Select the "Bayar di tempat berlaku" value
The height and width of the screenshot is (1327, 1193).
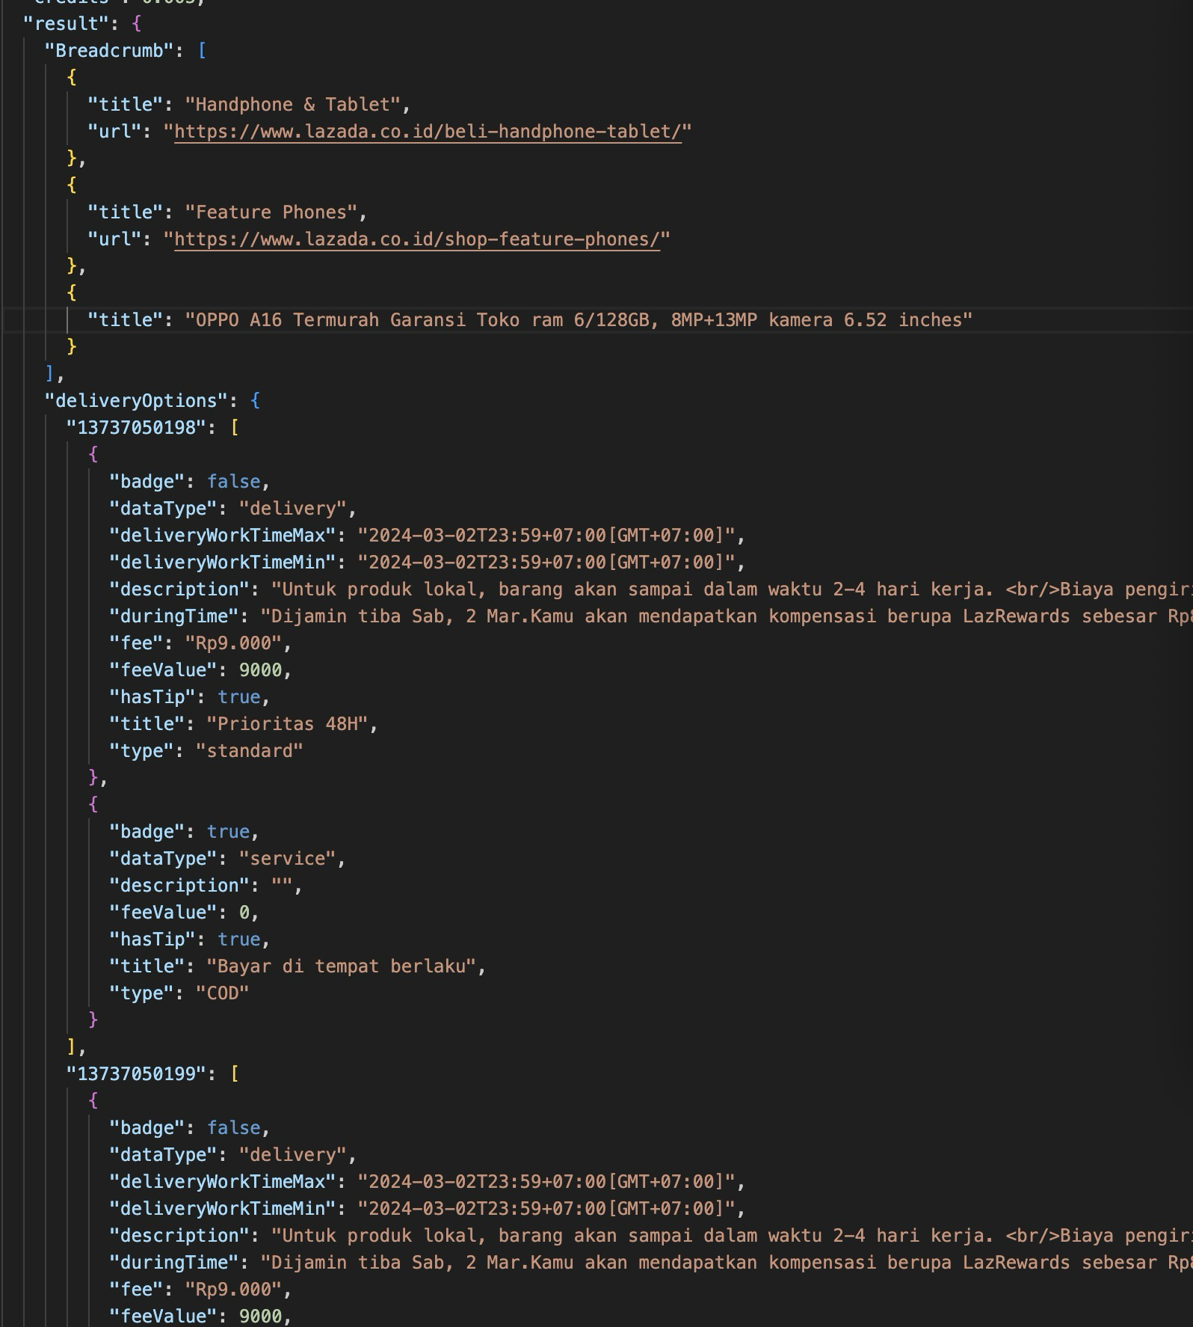point(342,966)
